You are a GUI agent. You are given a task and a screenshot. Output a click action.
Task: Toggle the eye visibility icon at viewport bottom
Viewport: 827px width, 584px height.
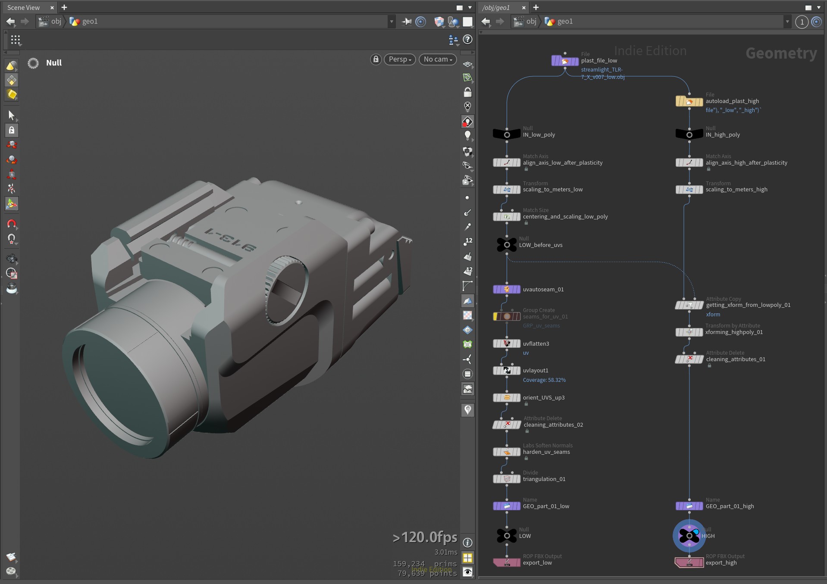pyautogui.click(x=467, y=572)
